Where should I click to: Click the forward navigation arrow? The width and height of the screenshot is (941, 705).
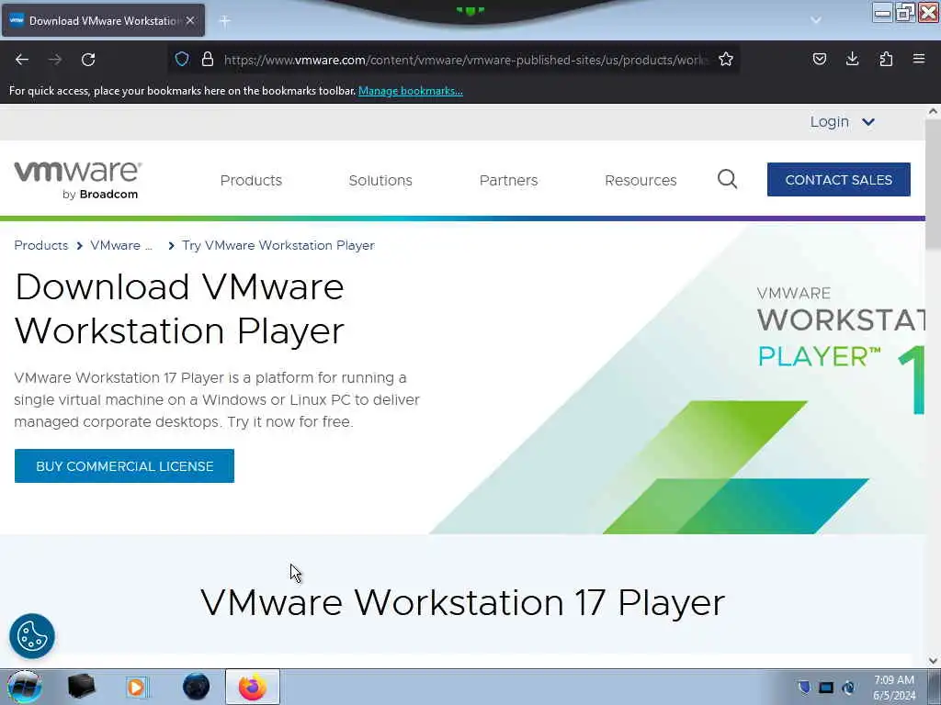tap(55, 60)
